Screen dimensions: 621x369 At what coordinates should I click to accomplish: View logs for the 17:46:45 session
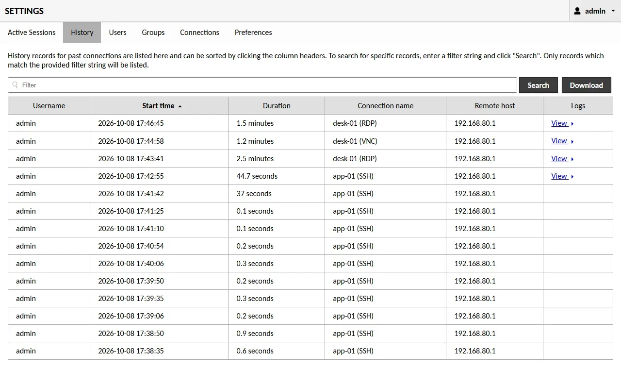(x=559, y=123)
